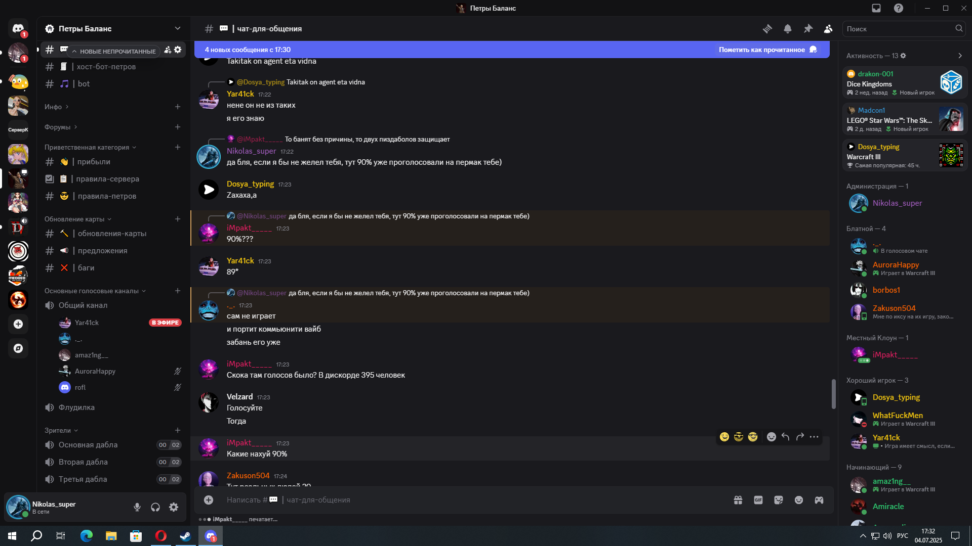The height and width of the screenshot is (546, 972).
Task: Click Новые непрочитанные jump button
Action: tap(114, 51)
